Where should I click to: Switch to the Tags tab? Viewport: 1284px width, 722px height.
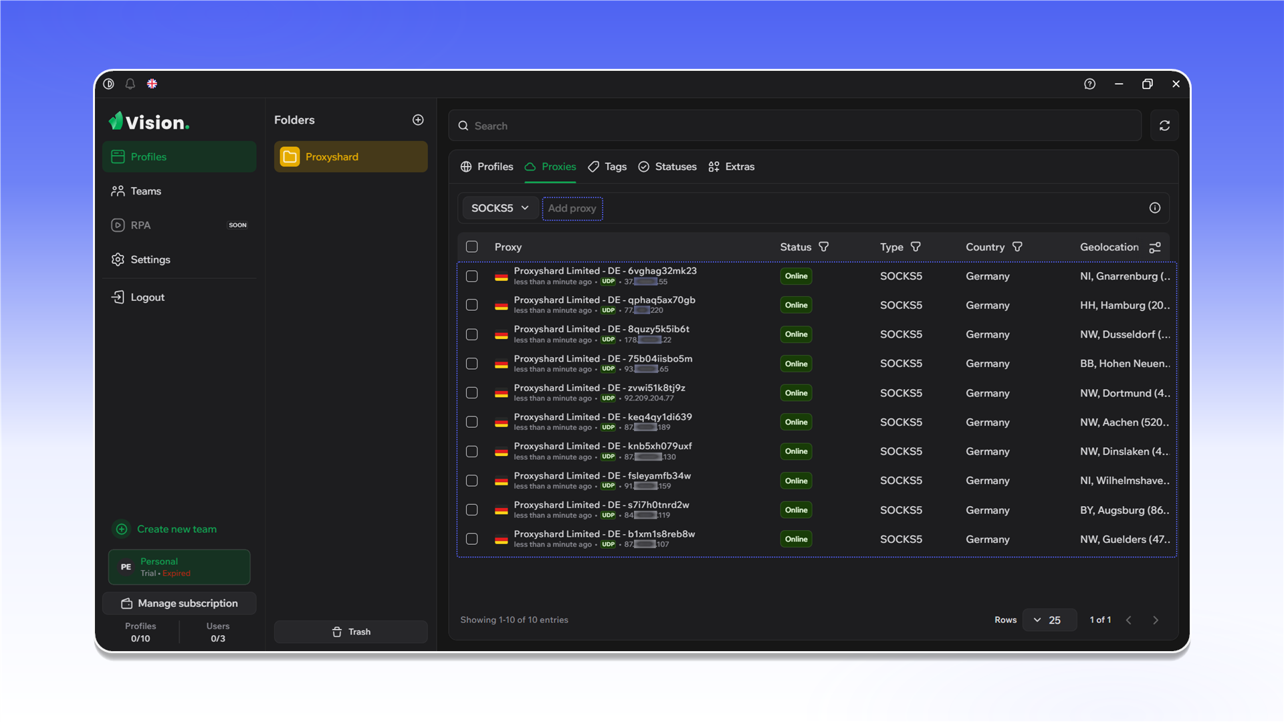point(607,166)
